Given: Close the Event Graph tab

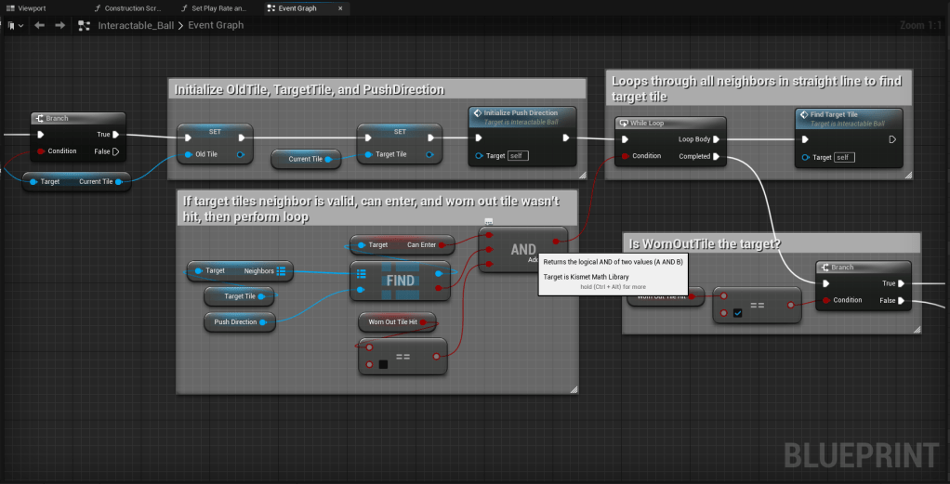Looking at the screenshot, I should point(341,8).
